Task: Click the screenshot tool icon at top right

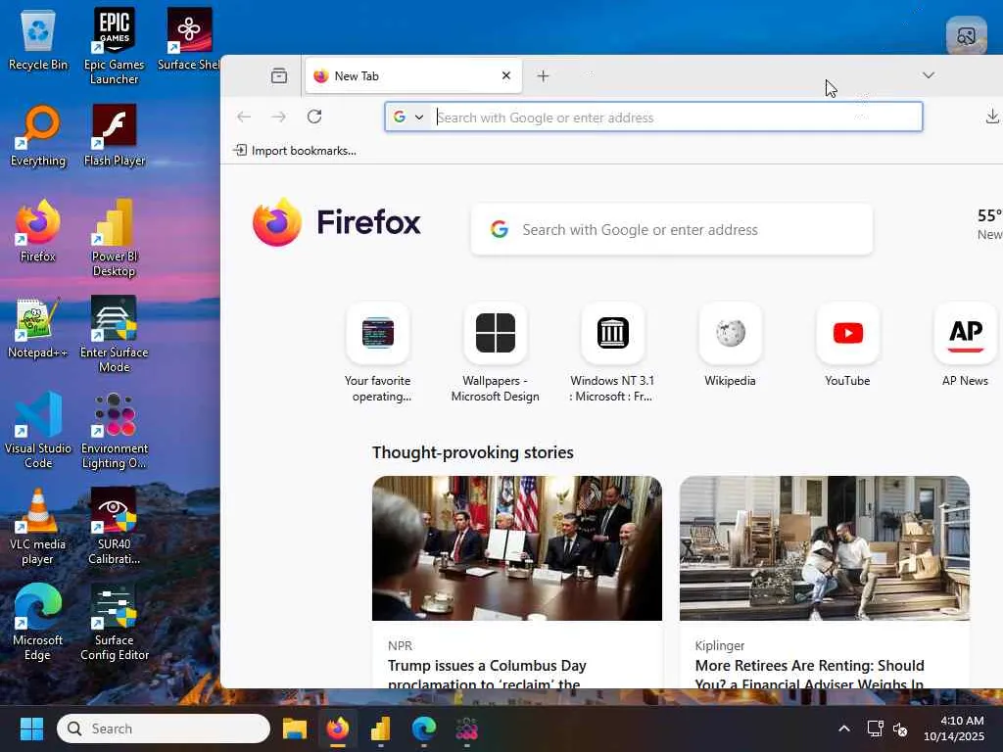Action: pos(966,36)
